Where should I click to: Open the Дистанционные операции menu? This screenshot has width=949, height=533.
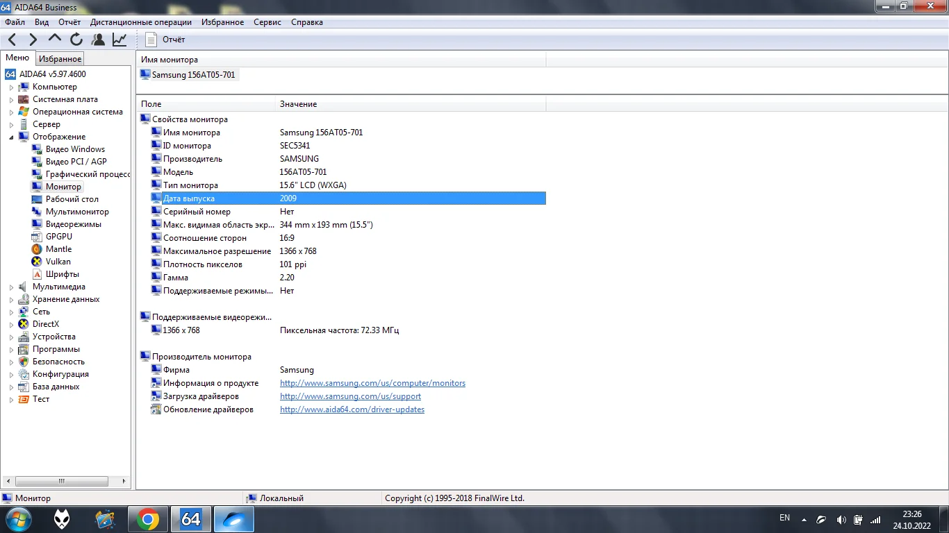(x=141, y=22)
